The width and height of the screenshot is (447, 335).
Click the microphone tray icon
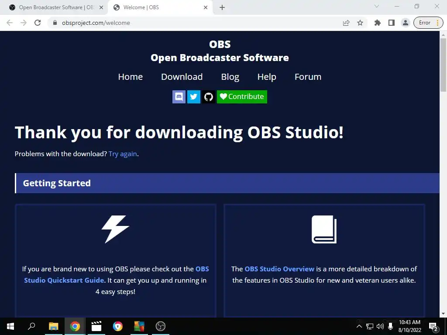pos(391,326)
